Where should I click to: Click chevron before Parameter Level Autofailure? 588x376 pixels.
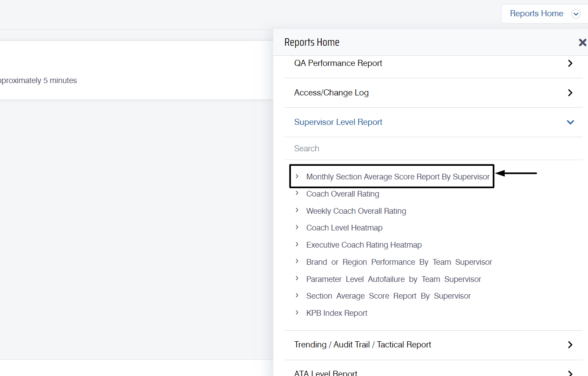pos(297,278)
